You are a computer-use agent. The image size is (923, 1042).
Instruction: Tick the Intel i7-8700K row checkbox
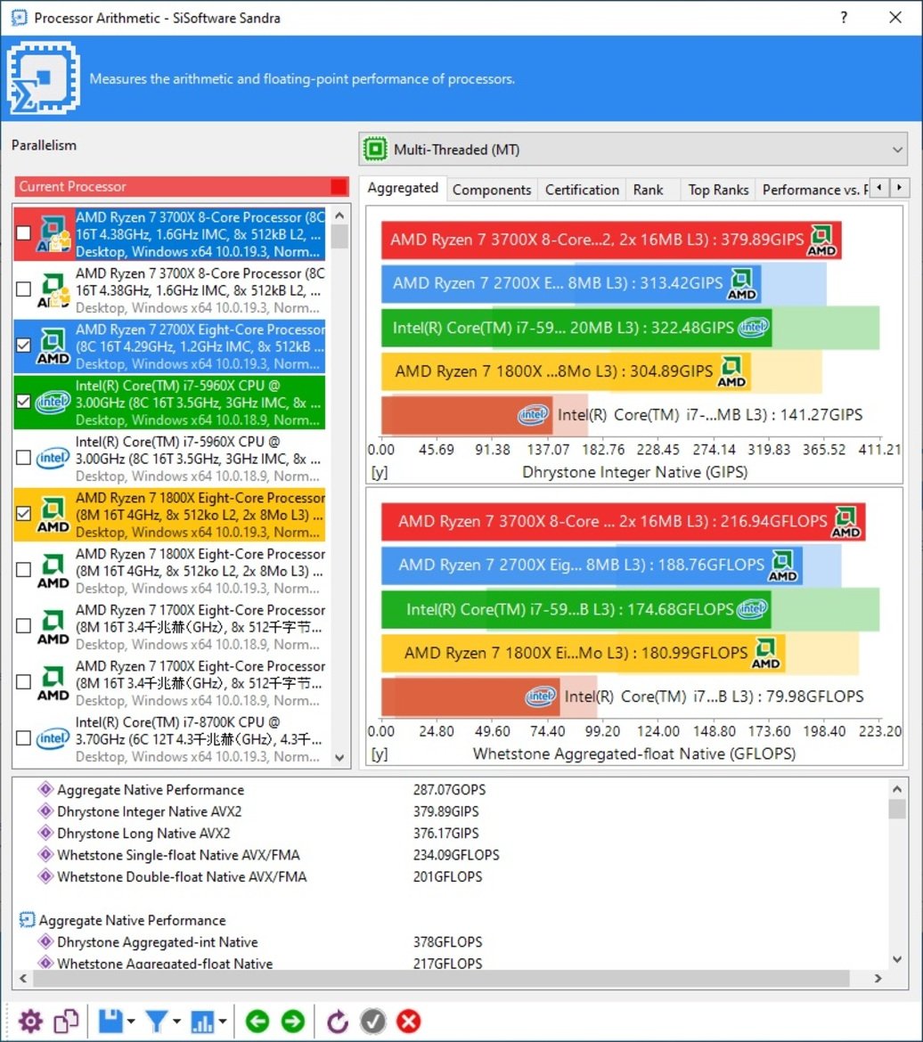23,738
